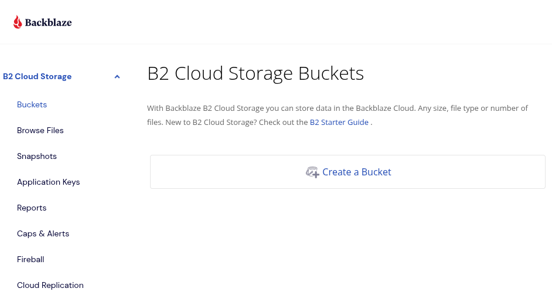Click the Create a Bucket label

coord(356,172)
